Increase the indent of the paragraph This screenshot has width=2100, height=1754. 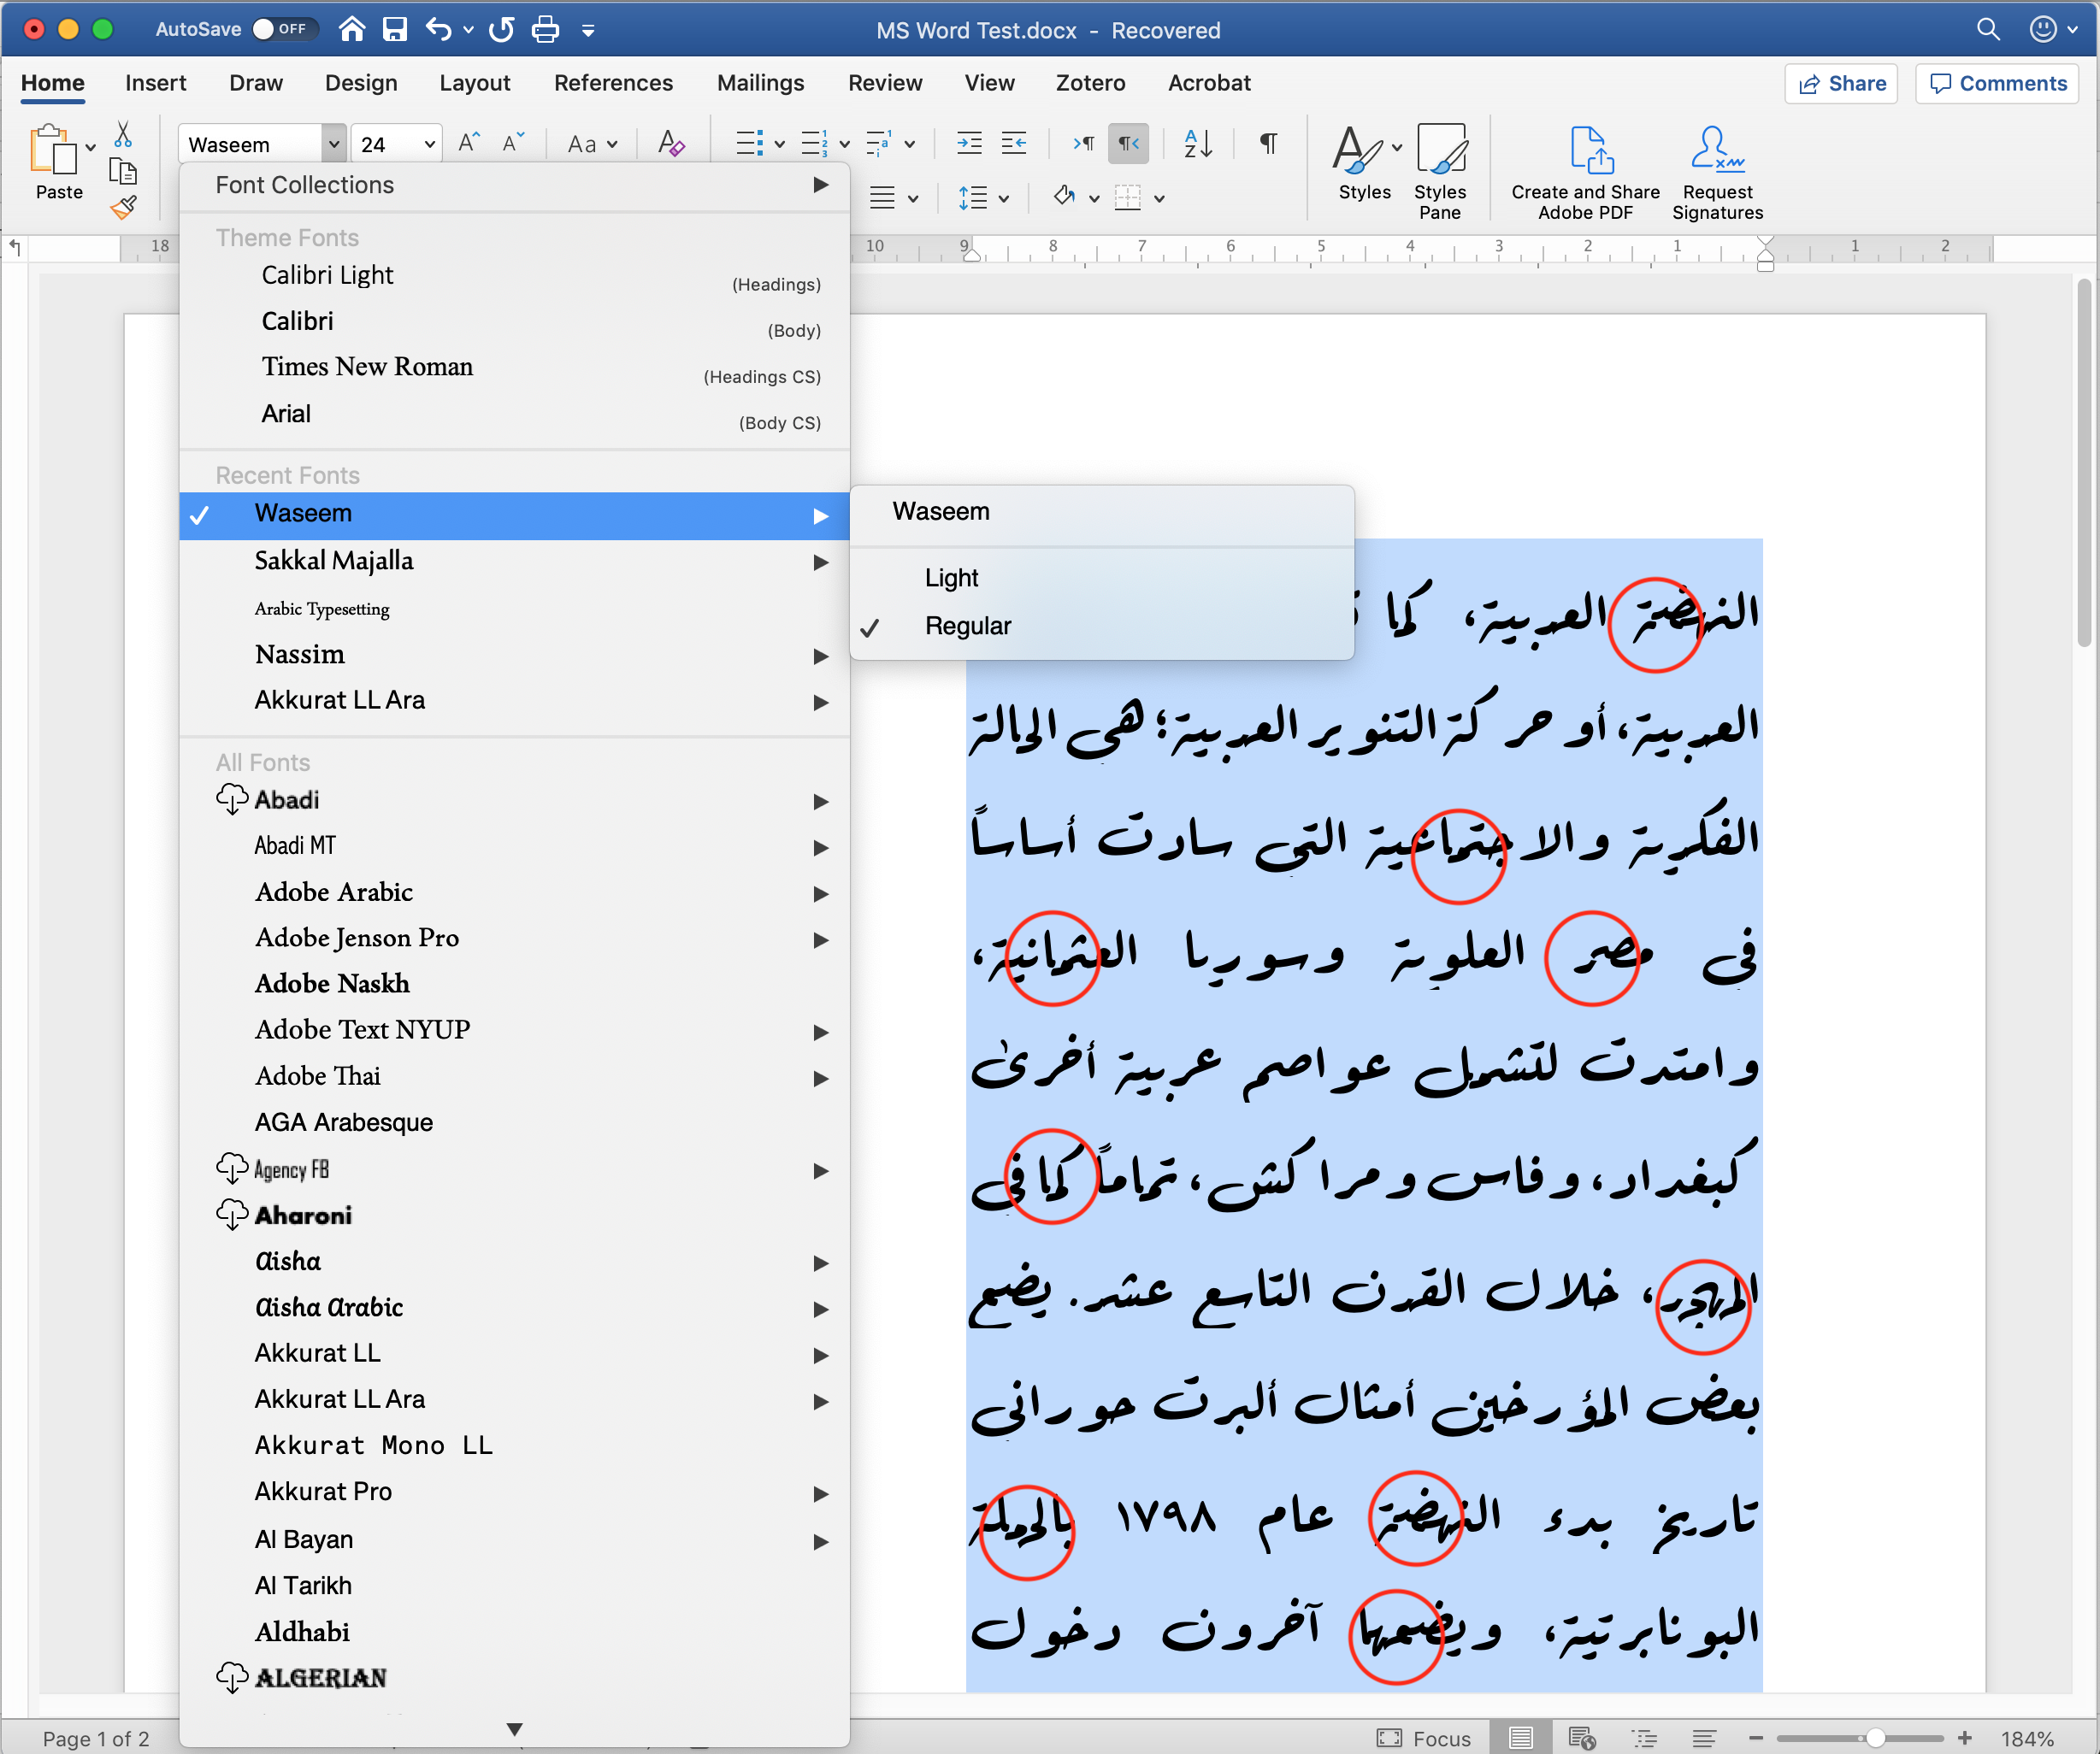click(968, 143)
